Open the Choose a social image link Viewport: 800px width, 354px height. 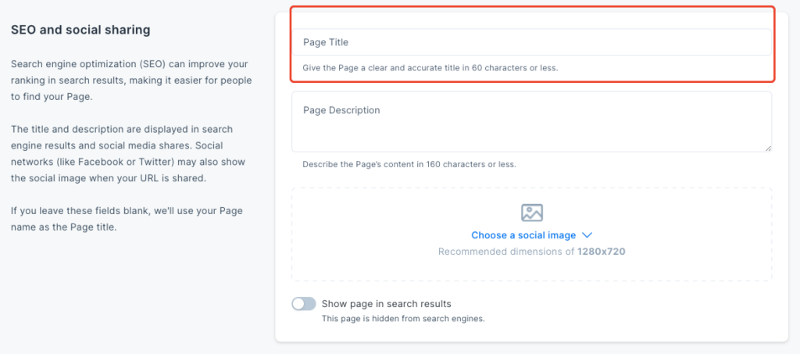(523, 235)
